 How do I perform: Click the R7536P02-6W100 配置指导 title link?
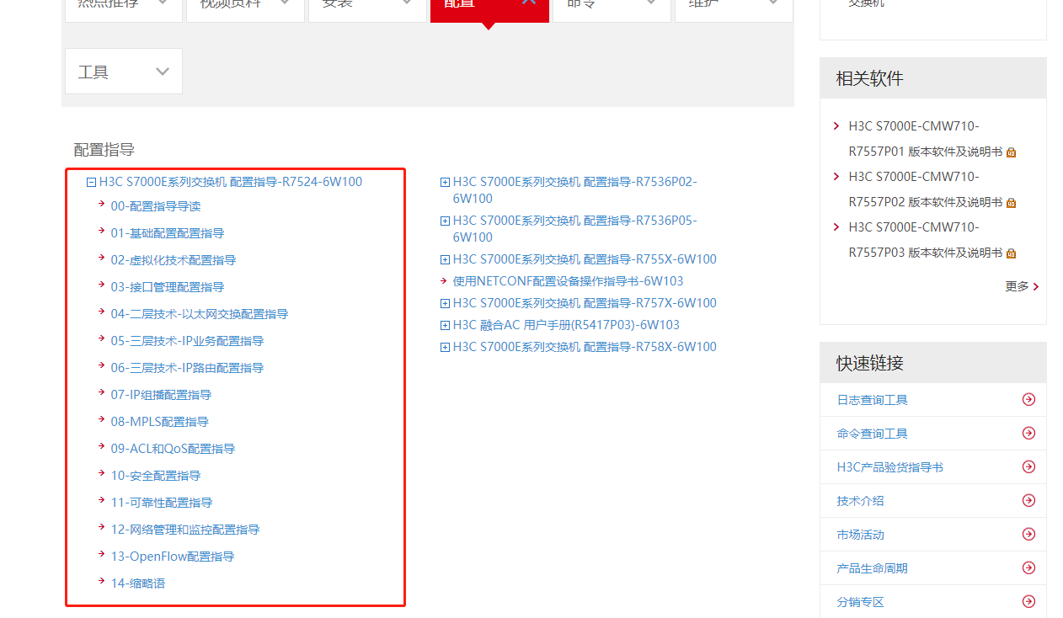tap(575, 190)
